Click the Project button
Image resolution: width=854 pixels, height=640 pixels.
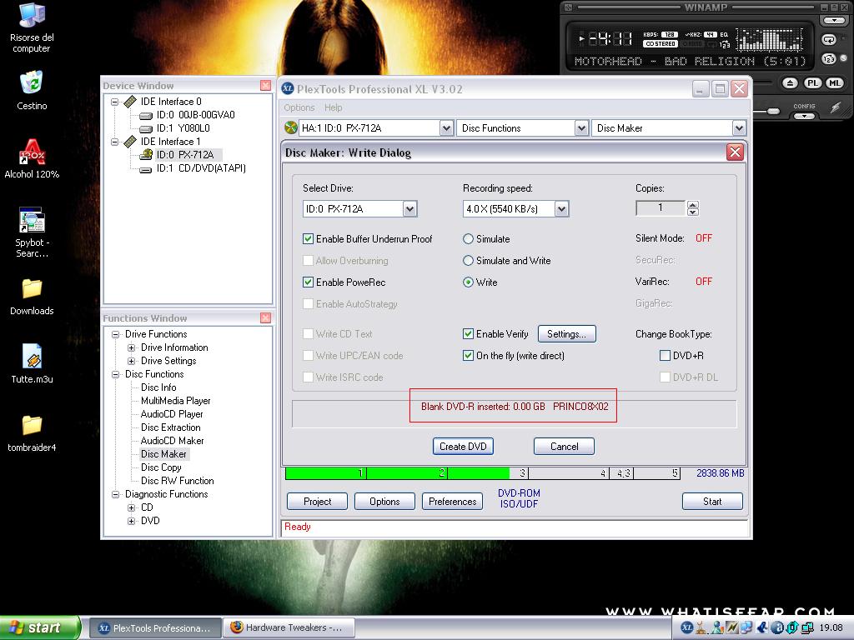(317, 501)
